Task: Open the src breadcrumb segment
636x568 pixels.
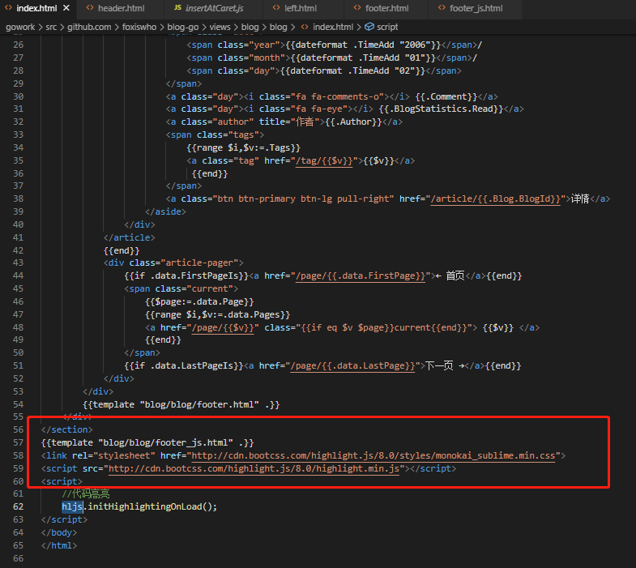Action: click(51, 27)
